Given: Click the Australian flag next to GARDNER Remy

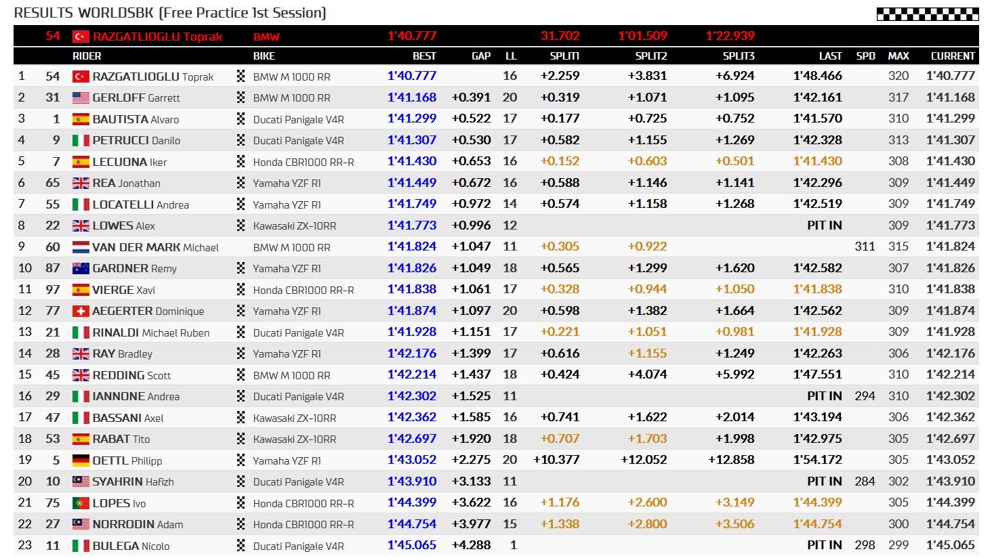Looking at the screenshot, I should click(81, 268).
